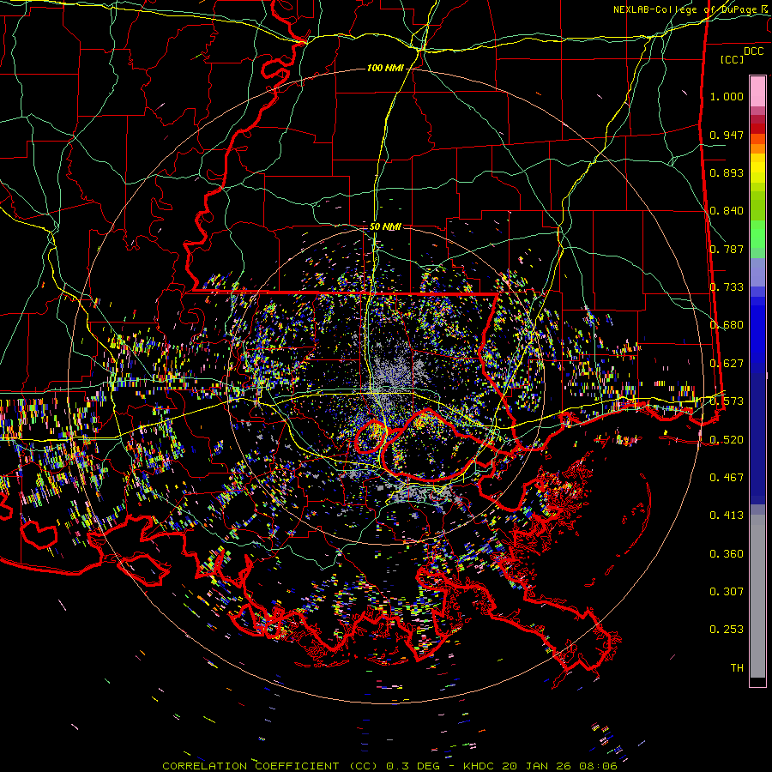
Task: Click the 0.413 scale value
Action: [727, 515]
